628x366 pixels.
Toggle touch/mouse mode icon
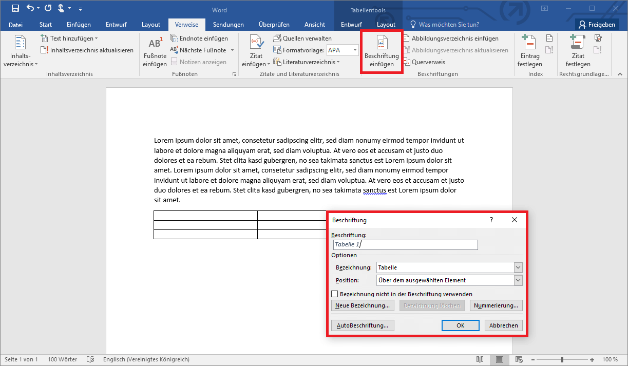62,8
